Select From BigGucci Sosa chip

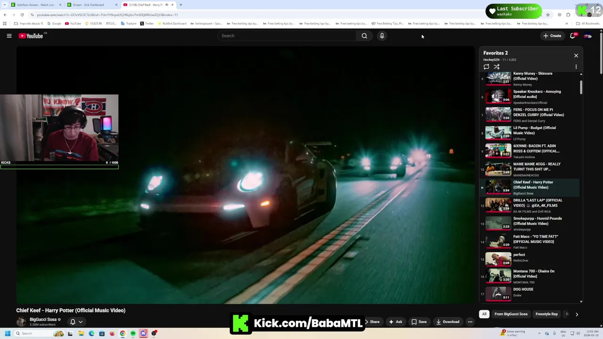511,314
